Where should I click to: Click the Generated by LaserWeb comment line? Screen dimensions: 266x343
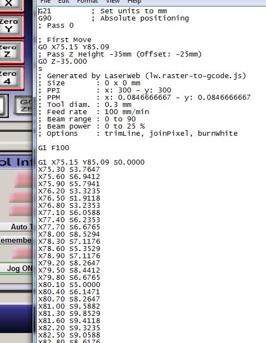click(142, 76)
